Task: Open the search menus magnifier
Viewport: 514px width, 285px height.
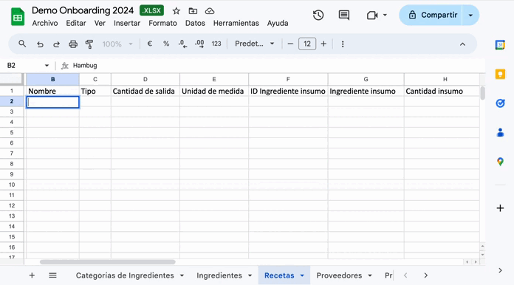Action: click(x=22, y=44)
